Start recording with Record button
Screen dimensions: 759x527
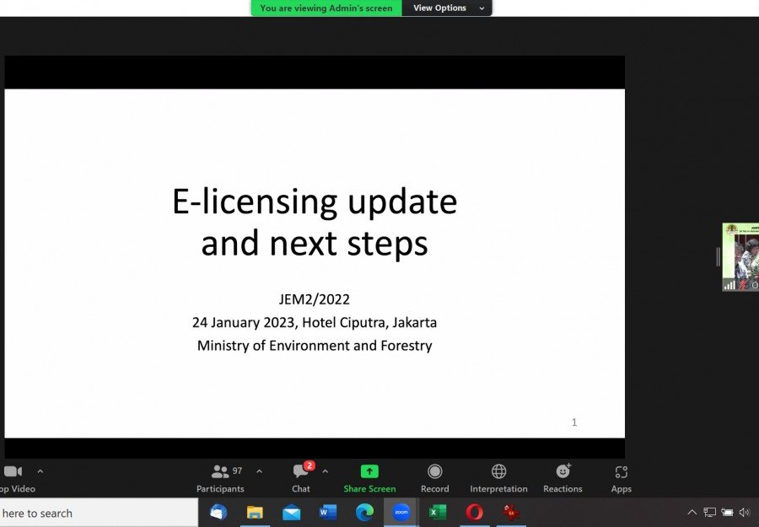(434, 479)
